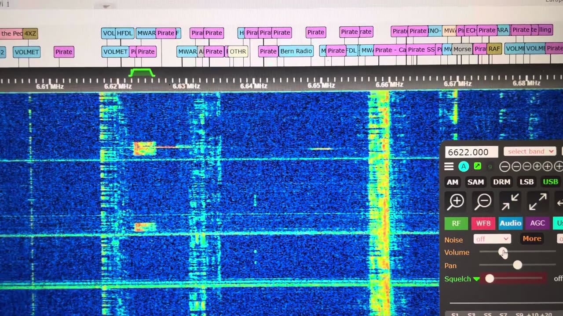Click the green passband marker on frequency scale
Image resolution: width=563 pixels, height=316 pixels.
pyautogui.click(x=142, y=72)
